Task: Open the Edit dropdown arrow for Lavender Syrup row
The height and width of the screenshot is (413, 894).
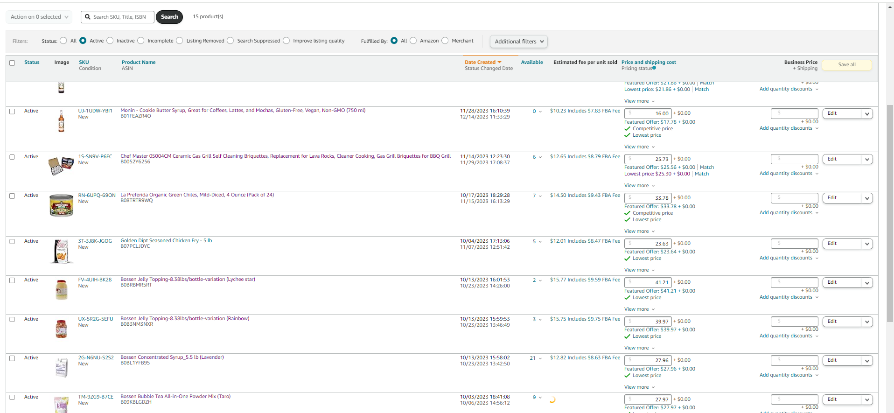Action: pos(867,361)
